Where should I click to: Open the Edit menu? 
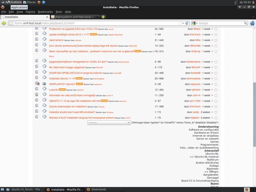pos(11,12)
